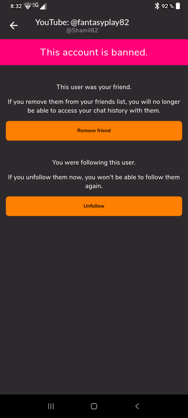The height and width of the screenshot is (418, 188).
Task: Tap the 'This account is banned' banner
Action: point(94,52)
